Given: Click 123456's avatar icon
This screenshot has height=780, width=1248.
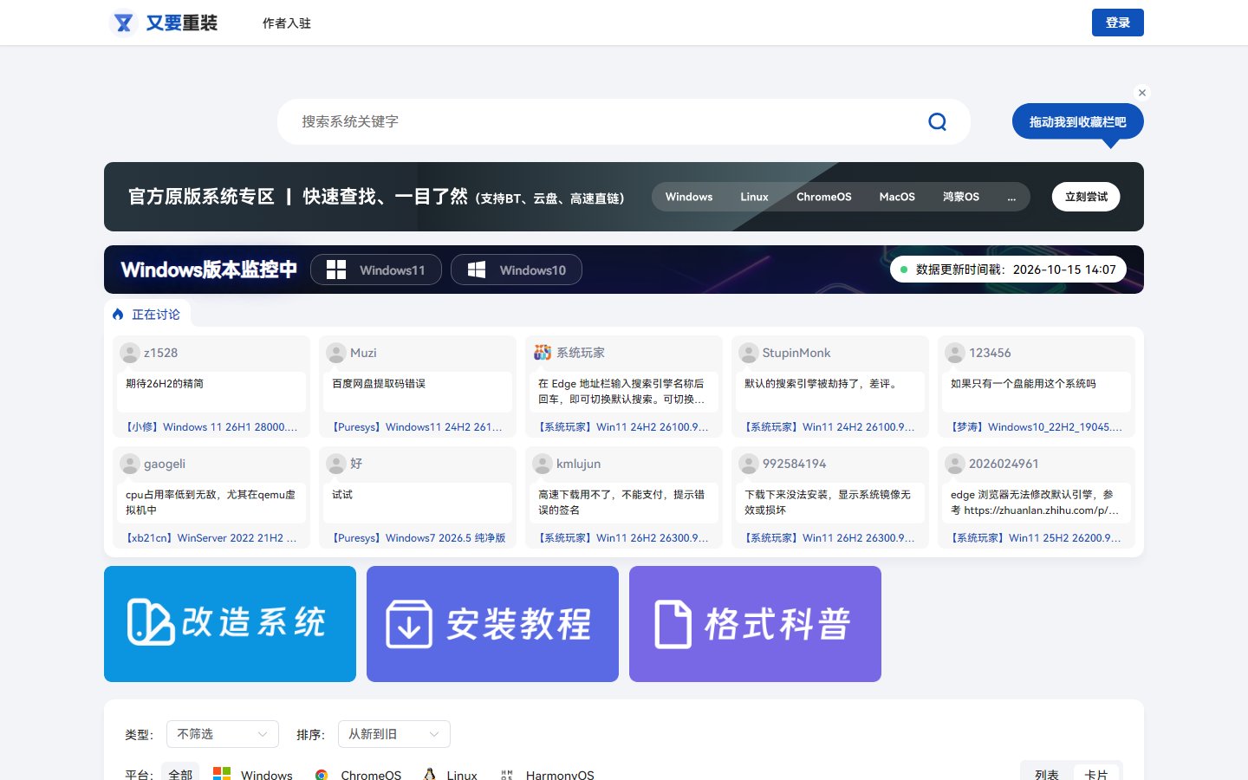Looking at the screenshot, I should pyautogui.click(x=955, y=353).
